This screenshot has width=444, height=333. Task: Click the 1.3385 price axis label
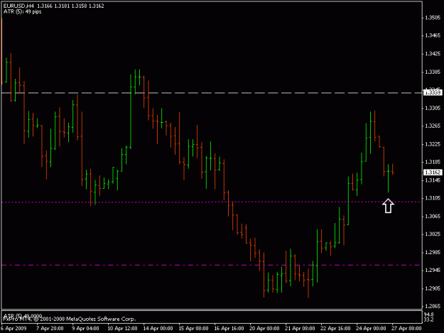point(433,72)
